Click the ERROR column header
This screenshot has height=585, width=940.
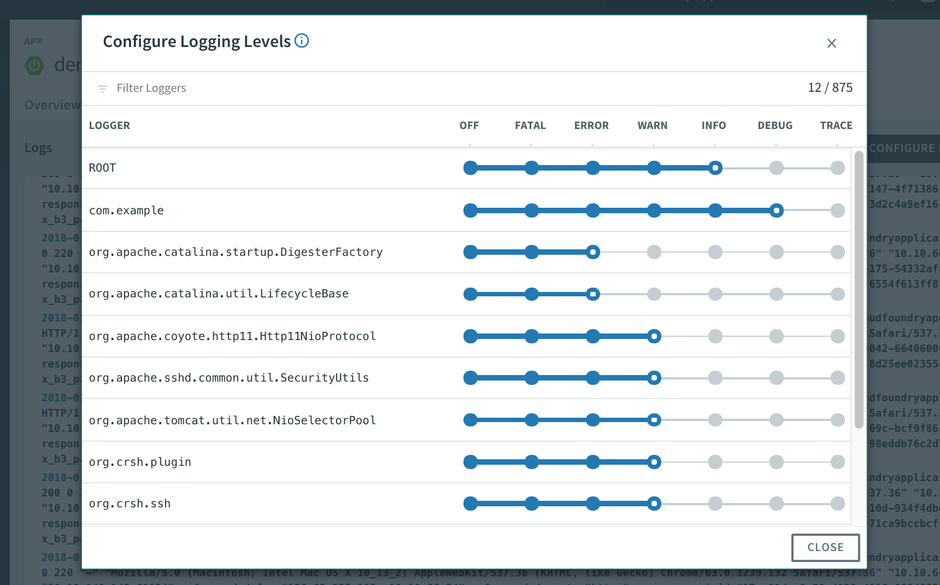(x=591, y=125)
